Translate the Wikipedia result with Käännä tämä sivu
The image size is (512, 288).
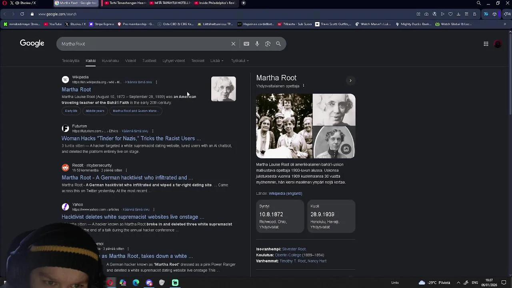(138, 82)
